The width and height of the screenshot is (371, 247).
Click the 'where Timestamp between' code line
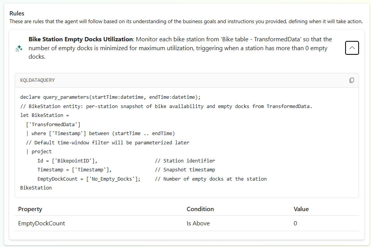click(100, 134)
